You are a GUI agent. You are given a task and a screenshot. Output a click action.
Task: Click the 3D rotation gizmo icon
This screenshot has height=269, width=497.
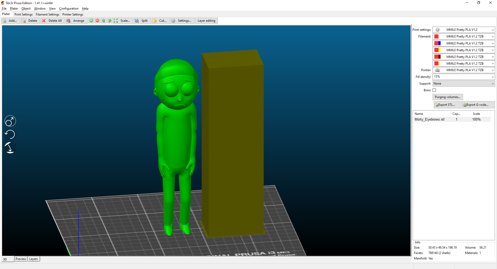pos(10,121)
